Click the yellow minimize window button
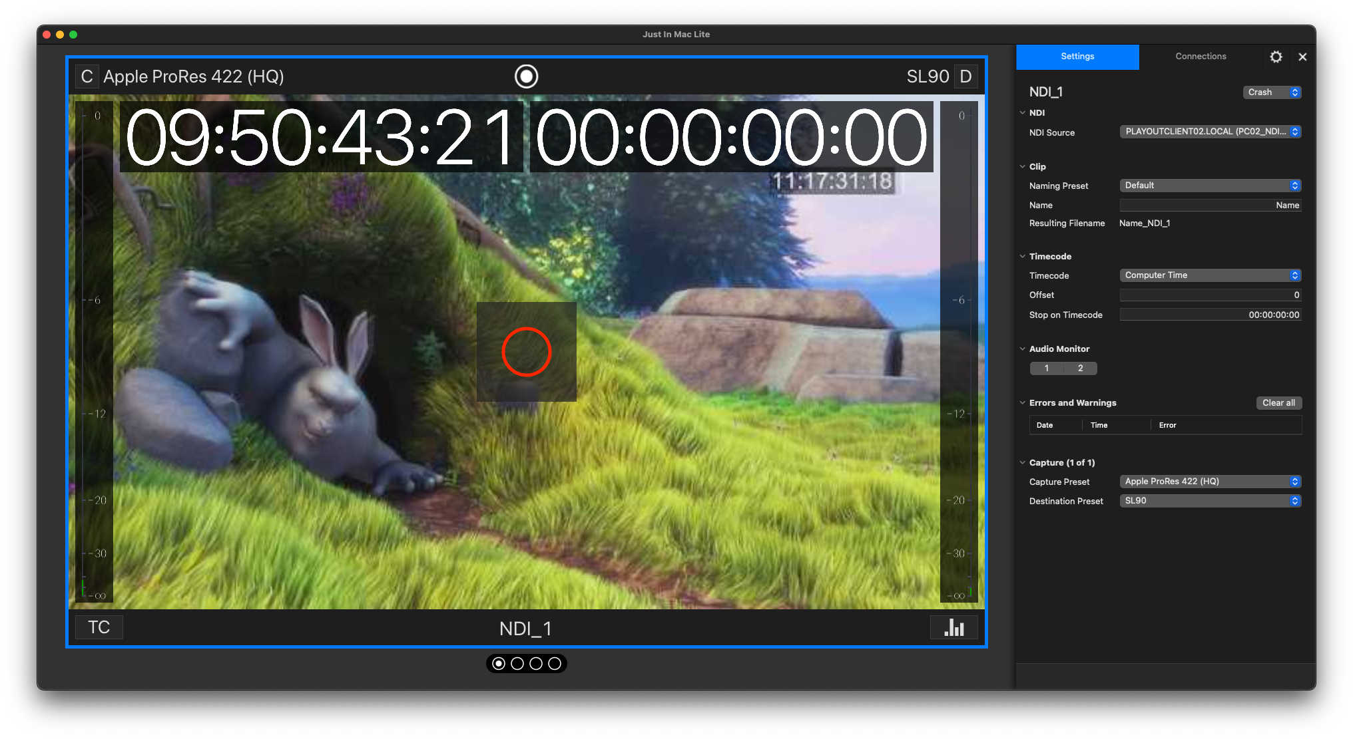 [60, 35]
